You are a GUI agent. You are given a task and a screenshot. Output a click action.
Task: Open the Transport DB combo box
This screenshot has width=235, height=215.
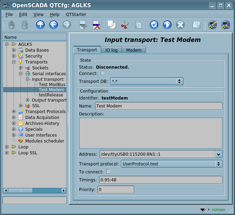(x=147, y=81)
